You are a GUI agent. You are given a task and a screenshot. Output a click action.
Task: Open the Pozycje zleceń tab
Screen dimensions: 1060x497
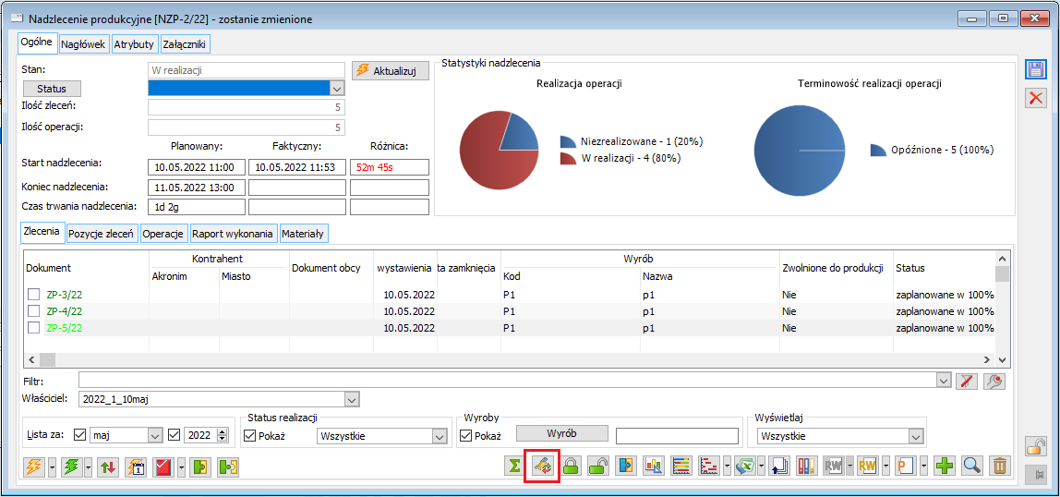pos(102,234)
